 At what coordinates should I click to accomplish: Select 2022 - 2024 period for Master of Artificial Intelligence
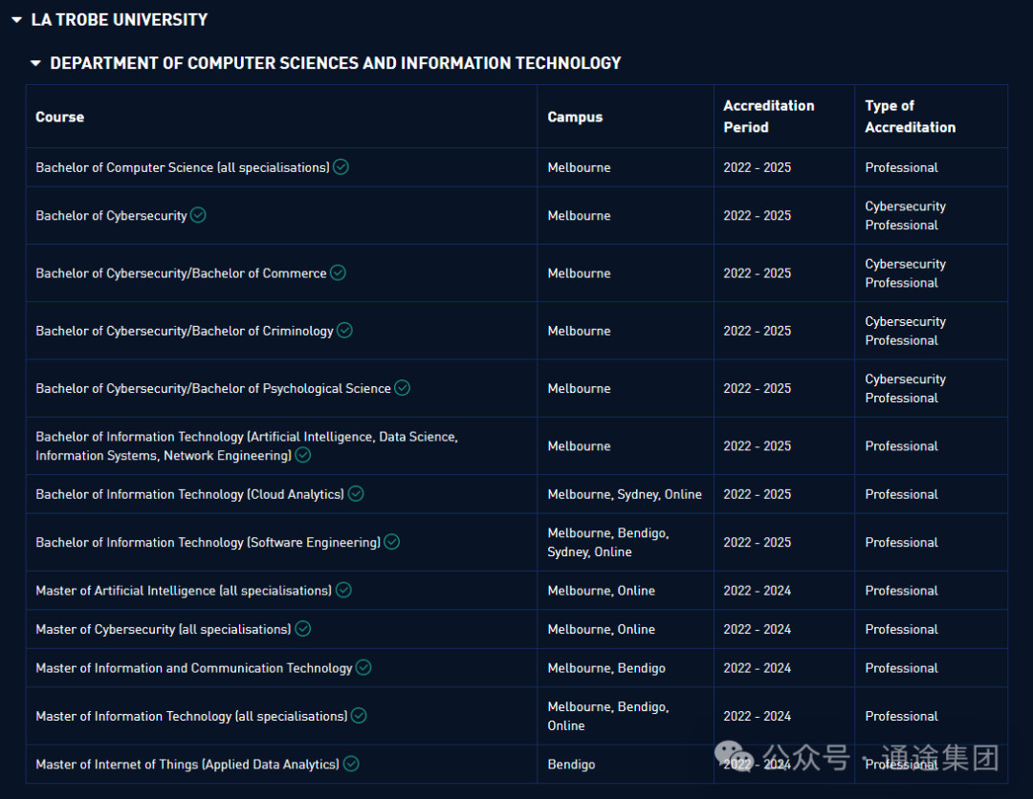click(758, 591)
